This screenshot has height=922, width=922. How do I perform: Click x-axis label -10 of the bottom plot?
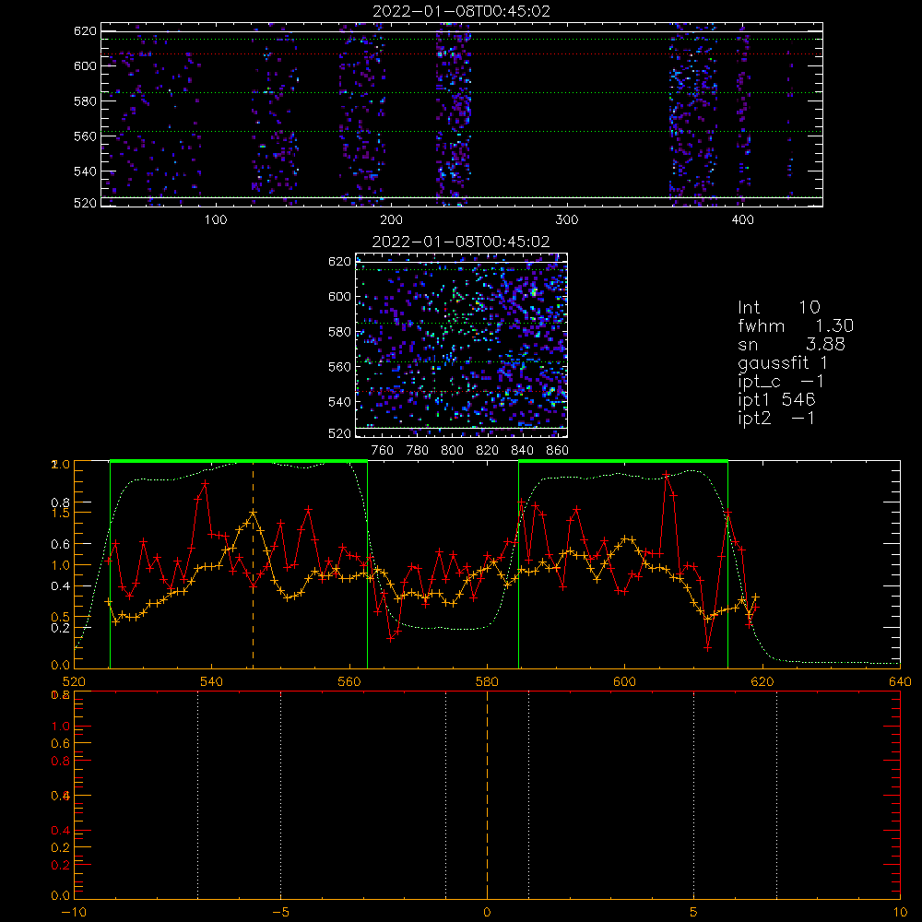click(74, 913)
